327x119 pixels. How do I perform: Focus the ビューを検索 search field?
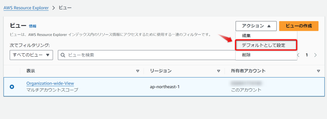[147, 55]
